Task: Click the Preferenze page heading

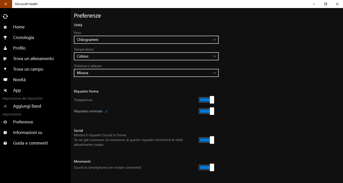Action: point(88,16)
